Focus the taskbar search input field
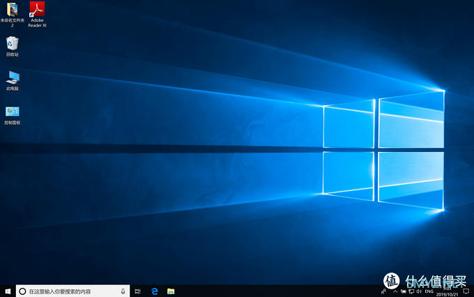The image size is (474, 297). coord(73,291)
